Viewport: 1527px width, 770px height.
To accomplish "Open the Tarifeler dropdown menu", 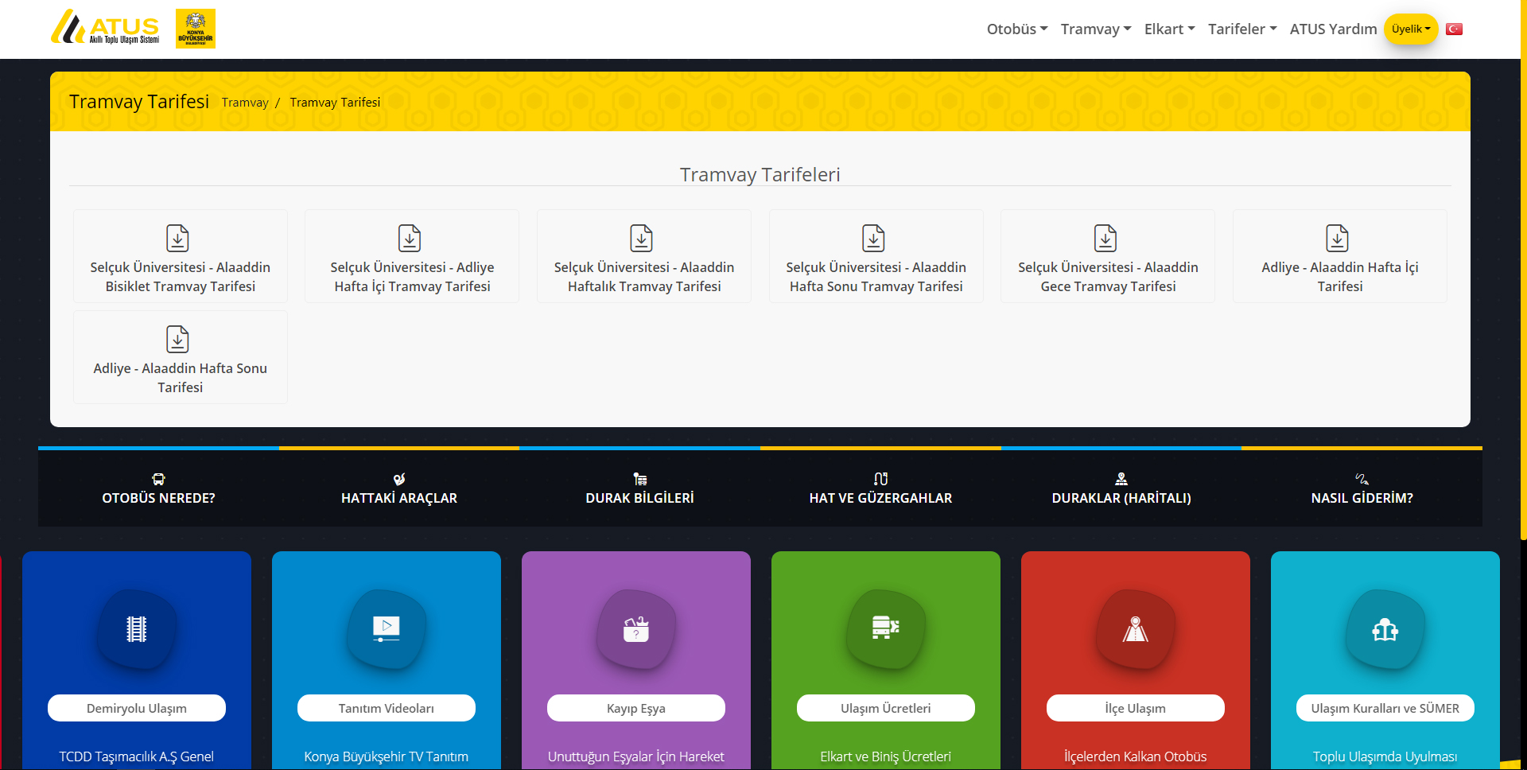I will coord(1242,29).
